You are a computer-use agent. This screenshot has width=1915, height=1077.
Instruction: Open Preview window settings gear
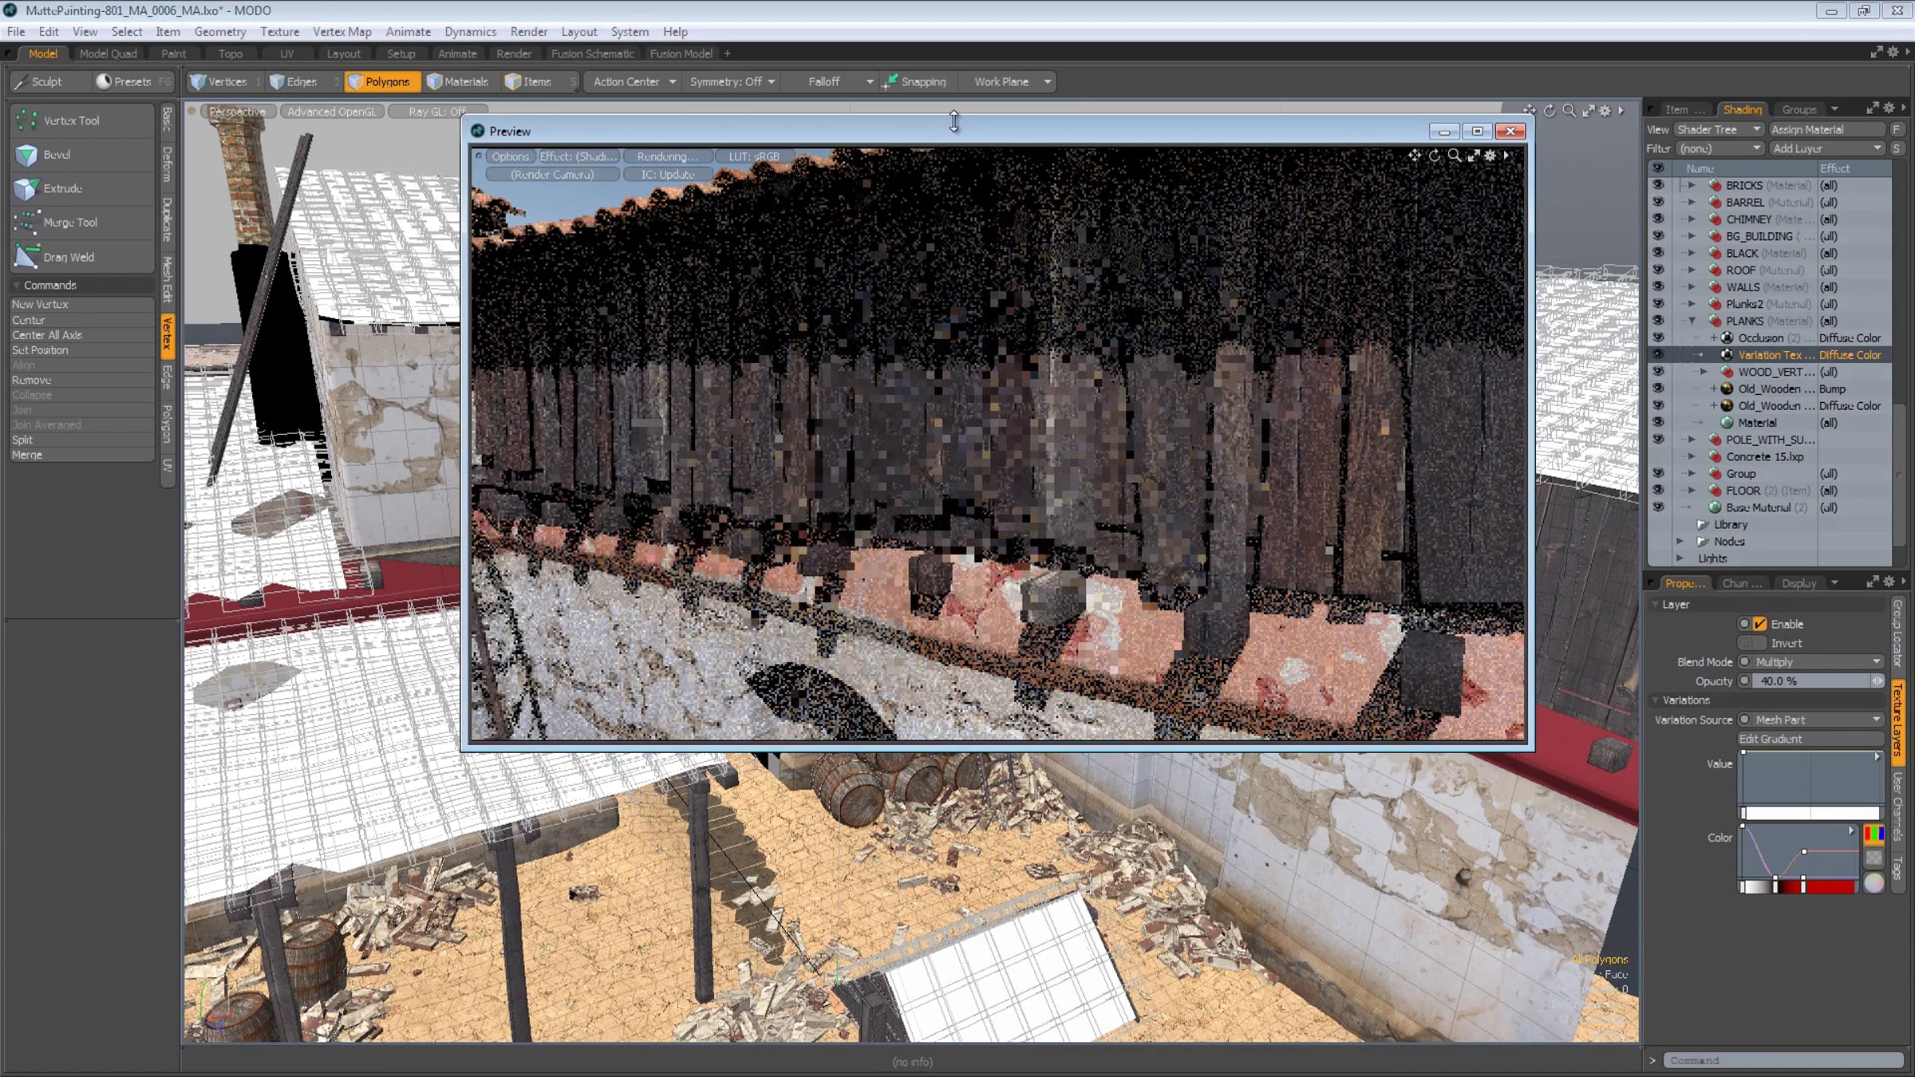tap(1490, 156)
